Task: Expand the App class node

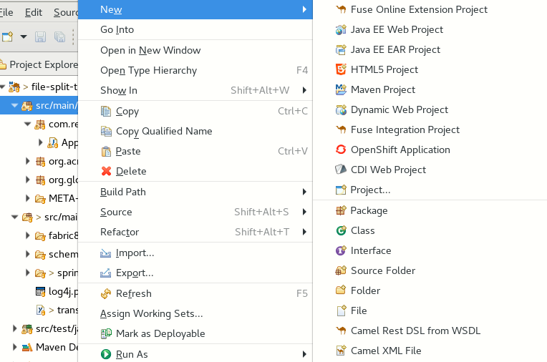Action: click(41, 142)
